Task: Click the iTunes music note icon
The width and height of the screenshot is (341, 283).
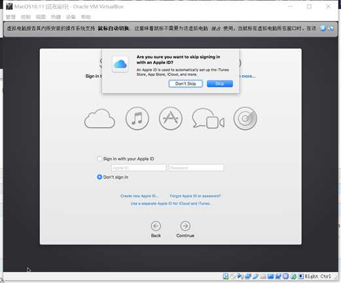Action: 137,118
